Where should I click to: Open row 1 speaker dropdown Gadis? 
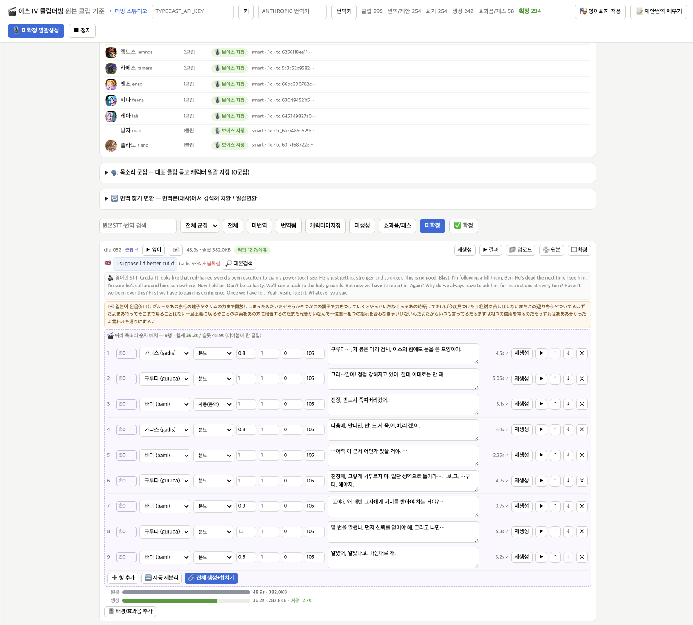click(x=165, y=353)
